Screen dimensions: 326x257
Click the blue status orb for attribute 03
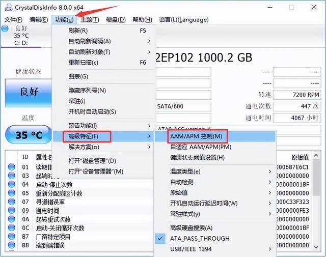(x=12, y=176)
